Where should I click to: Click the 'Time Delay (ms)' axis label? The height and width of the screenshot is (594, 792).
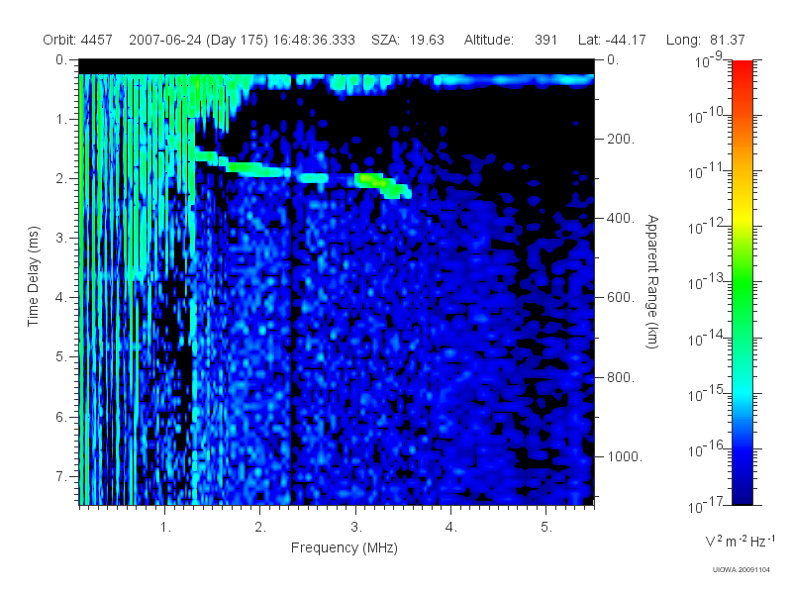click(33, 276)
